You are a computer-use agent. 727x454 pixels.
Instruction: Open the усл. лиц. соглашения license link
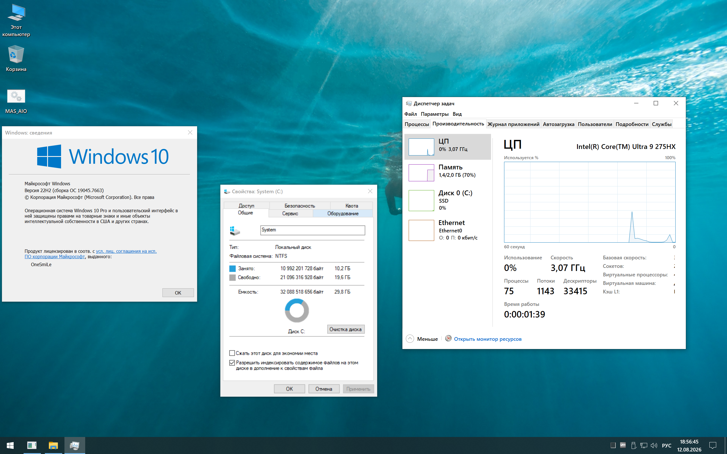[x=126, y=251]
